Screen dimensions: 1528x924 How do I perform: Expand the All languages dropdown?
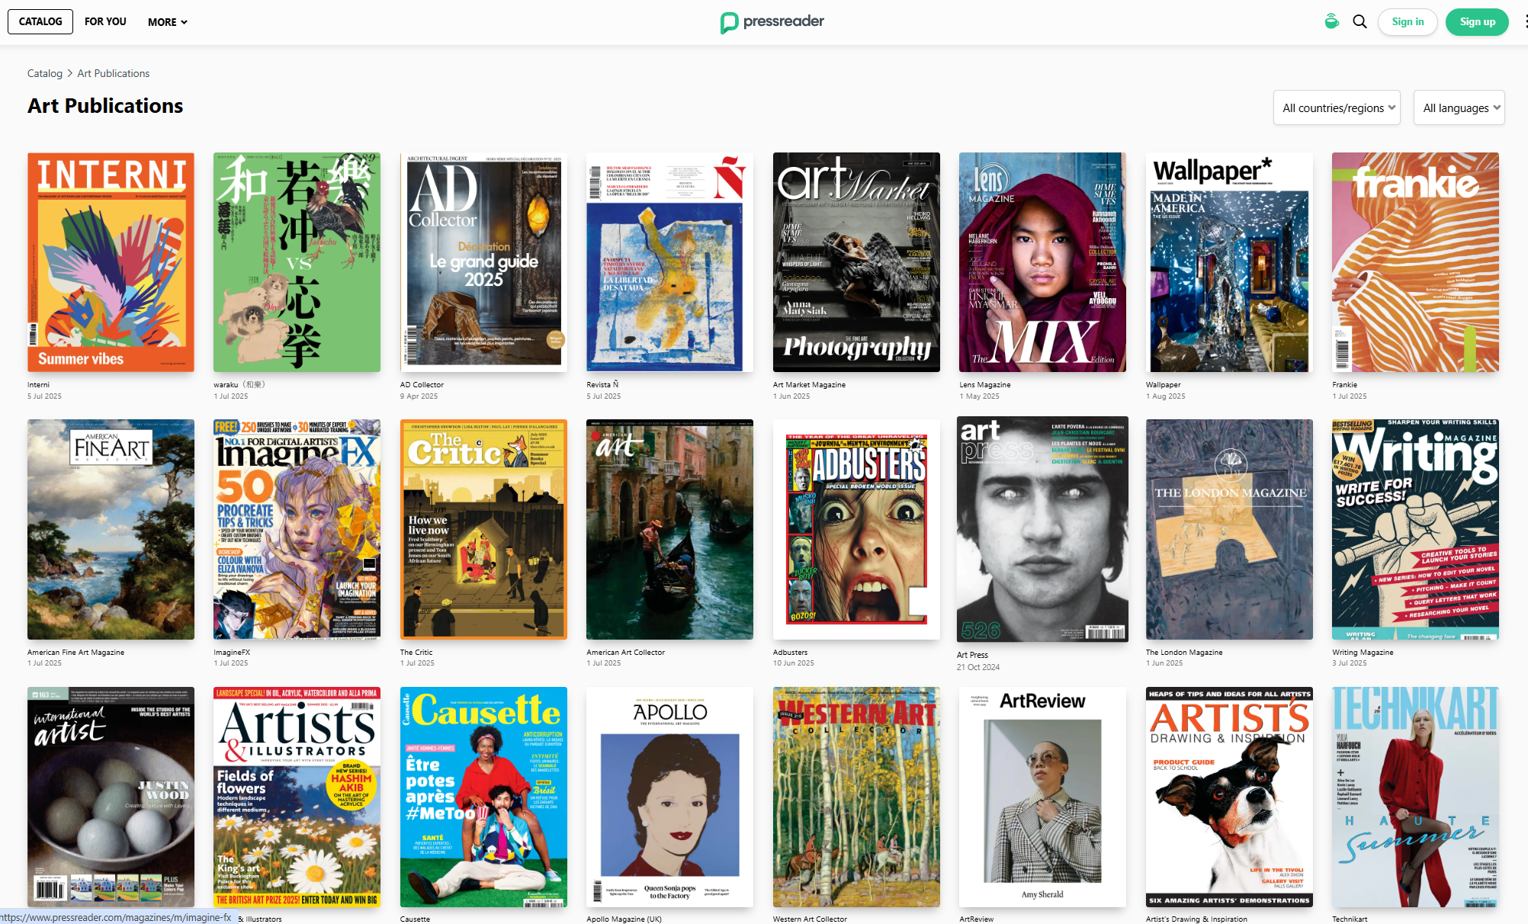[1459, 107]
